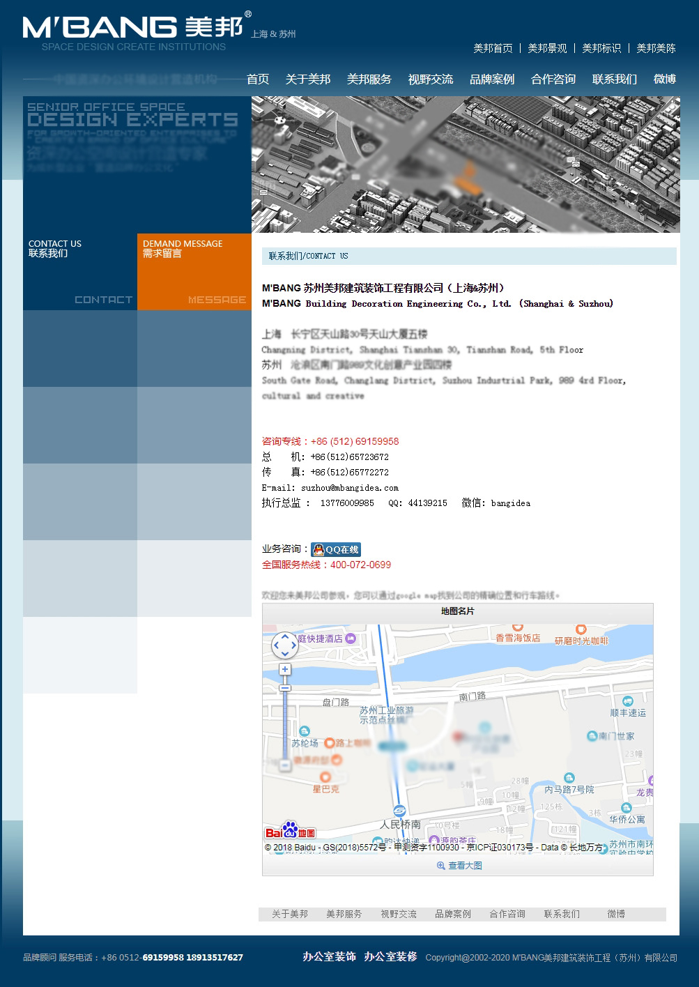Choose 合作咨询 in the main navigation
Image resolution: width=699 pixels, height=987 pixels.
click(x=553, y=79)
